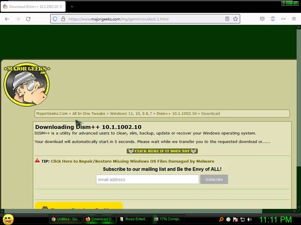Image resolution: width=301 pixels, height=225 pixels.
Task: Switch to Rovio Entert... taskbar item
Action: pyautogui.click(x=134, y=219)
